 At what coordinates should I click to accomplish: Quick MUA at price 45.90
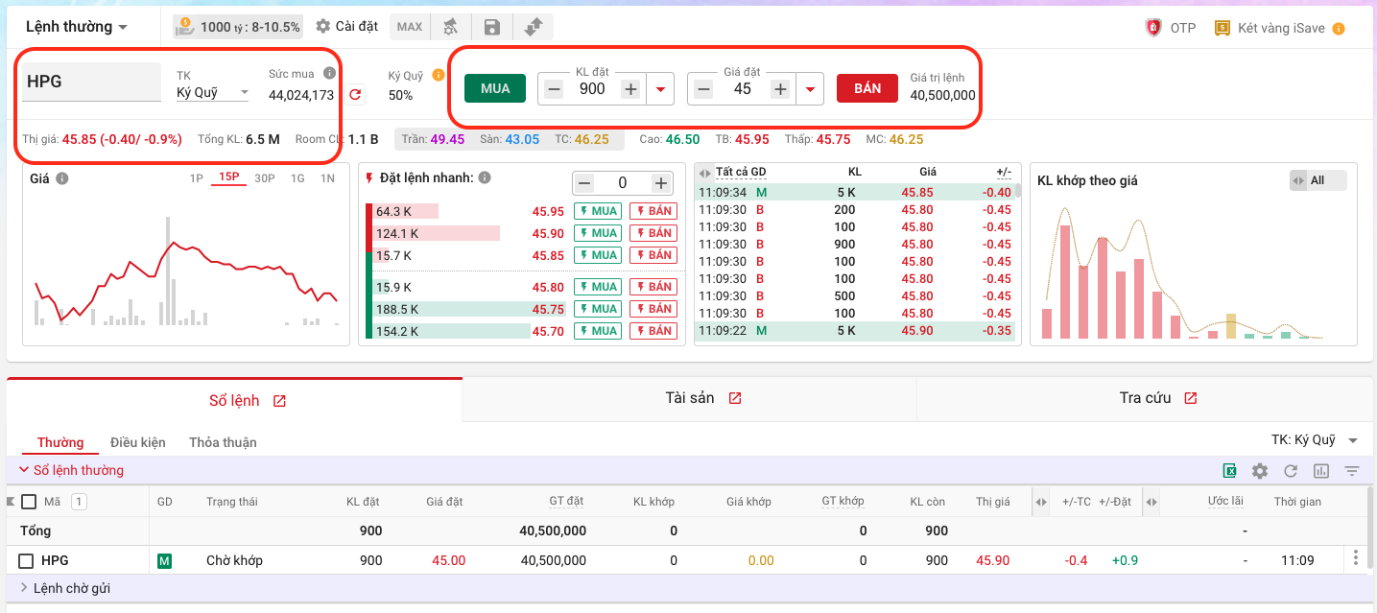click(x=598, y=233)
